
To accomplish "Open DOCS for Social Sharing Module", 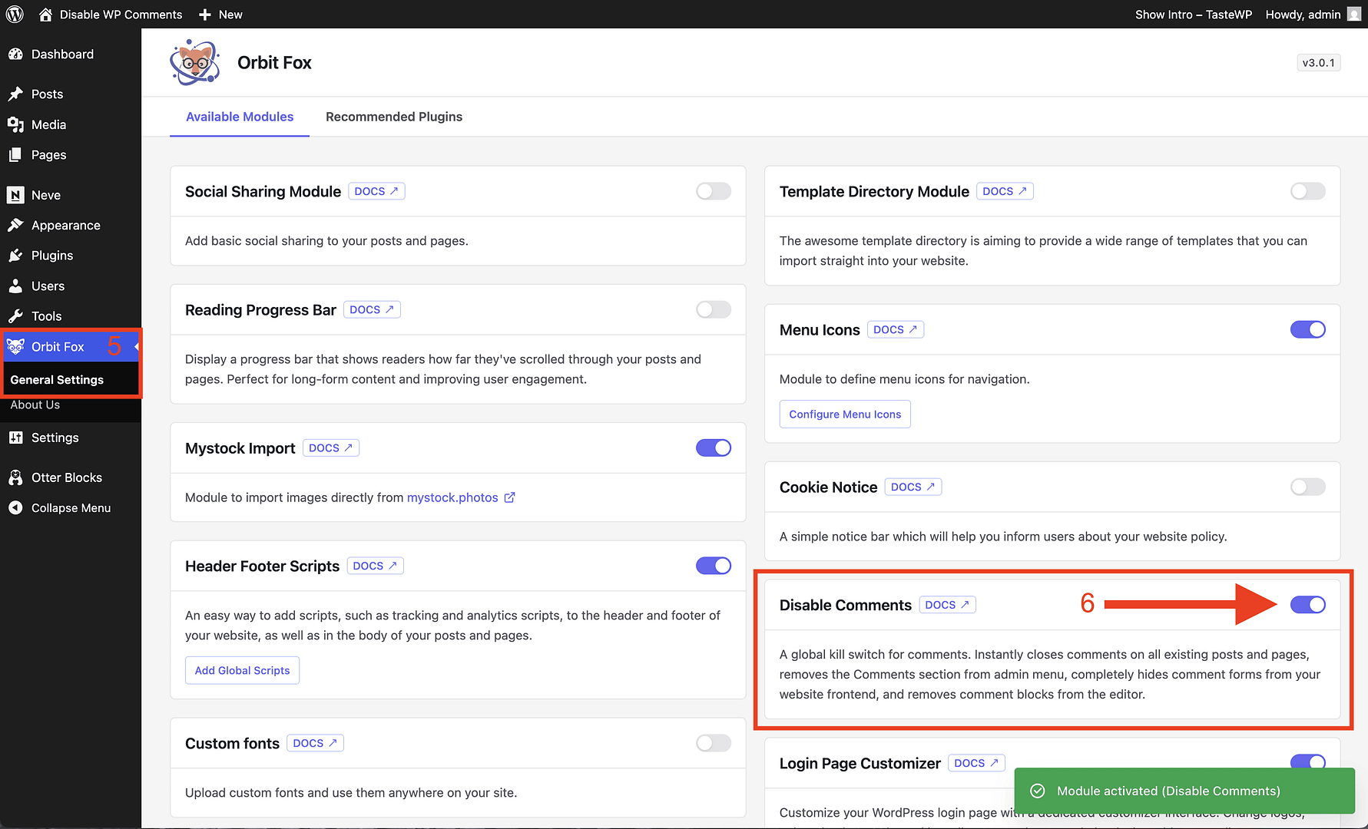I will point(376,191).
